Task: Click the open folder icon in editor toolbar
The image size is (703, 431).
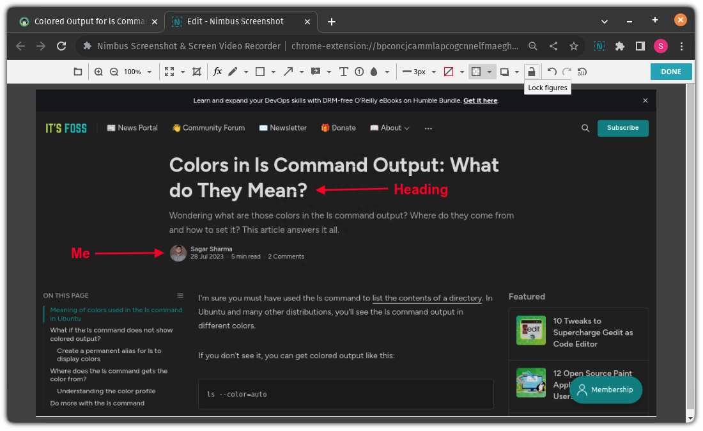Action: [x=78, y=72]
